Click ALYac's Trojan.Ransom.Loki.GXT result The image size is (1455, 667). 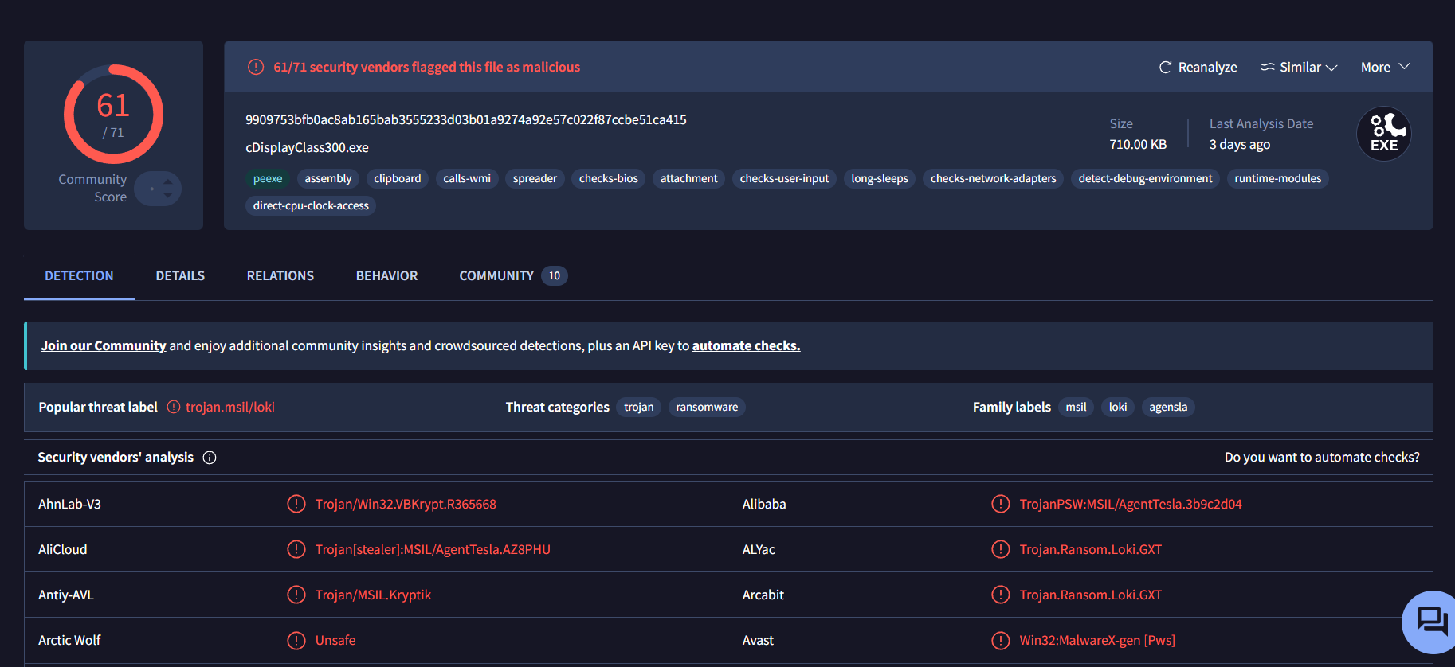(x=1091, y=549)
